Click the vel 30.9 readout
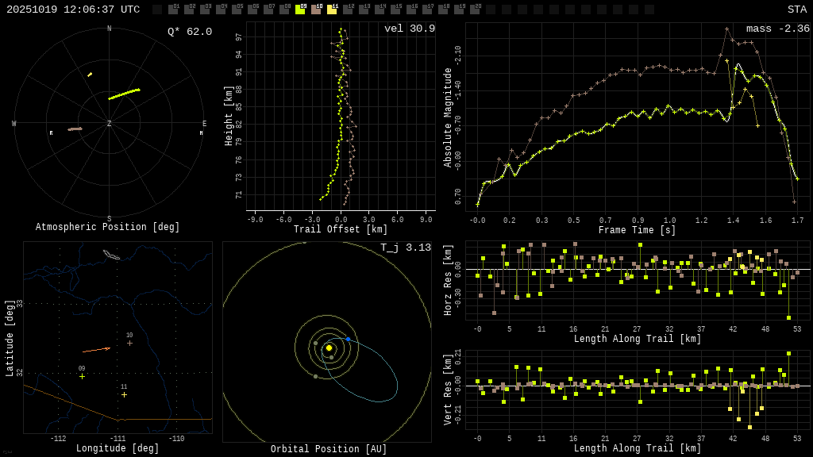 [409, 29]
